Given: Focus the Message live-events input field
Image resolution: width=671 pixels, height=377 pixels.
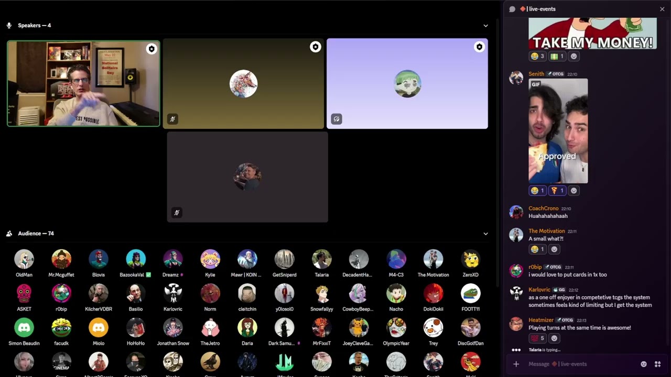Looking at the screenshot, I should [x=581, y=364].
